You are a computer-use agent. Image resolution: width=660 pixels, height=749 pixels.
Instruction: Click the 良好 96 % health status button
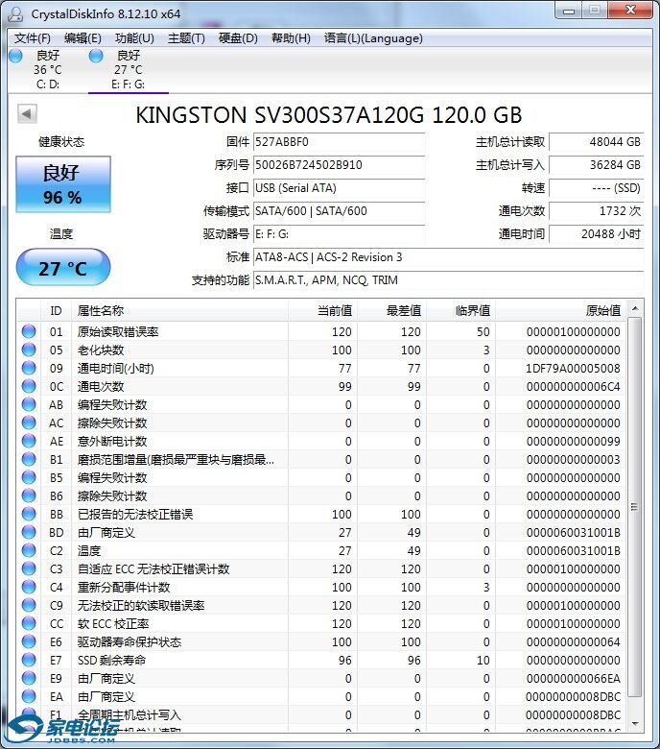pos(63,184)
